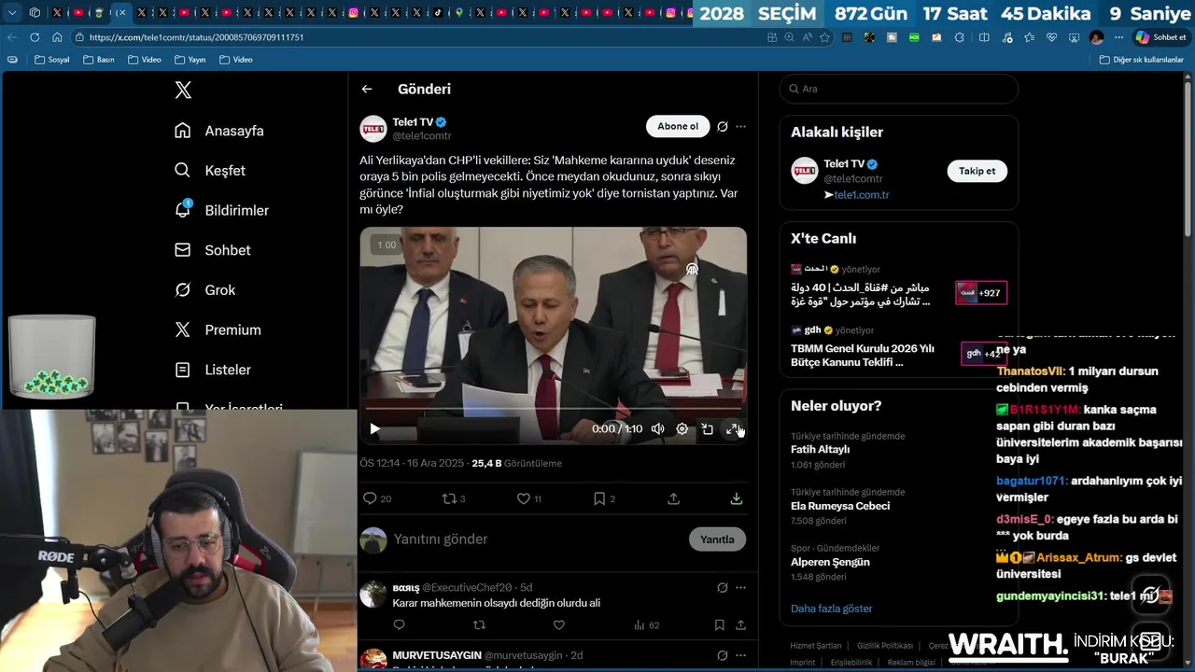Click the Abone ol button
1195x672 pixels.
click(x=678, y=126)
